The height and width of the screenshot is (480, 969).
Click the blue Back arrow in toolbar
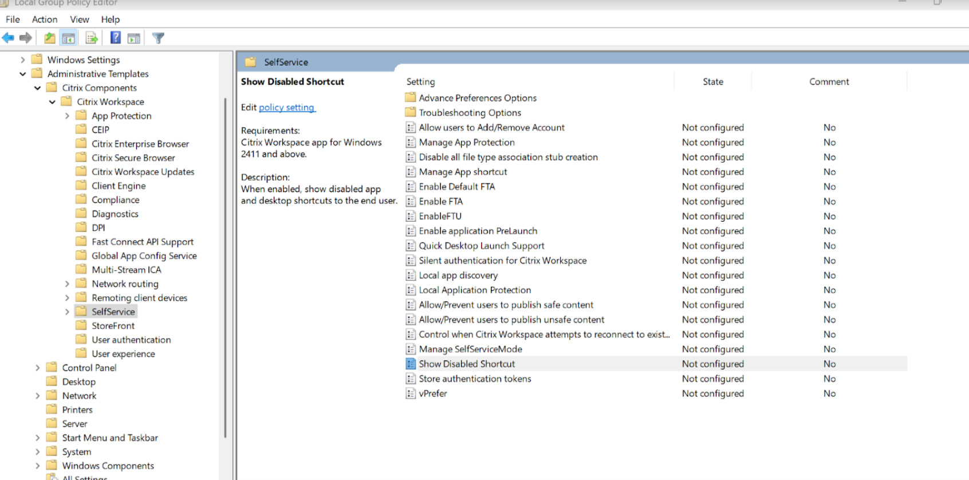(8, 38)
